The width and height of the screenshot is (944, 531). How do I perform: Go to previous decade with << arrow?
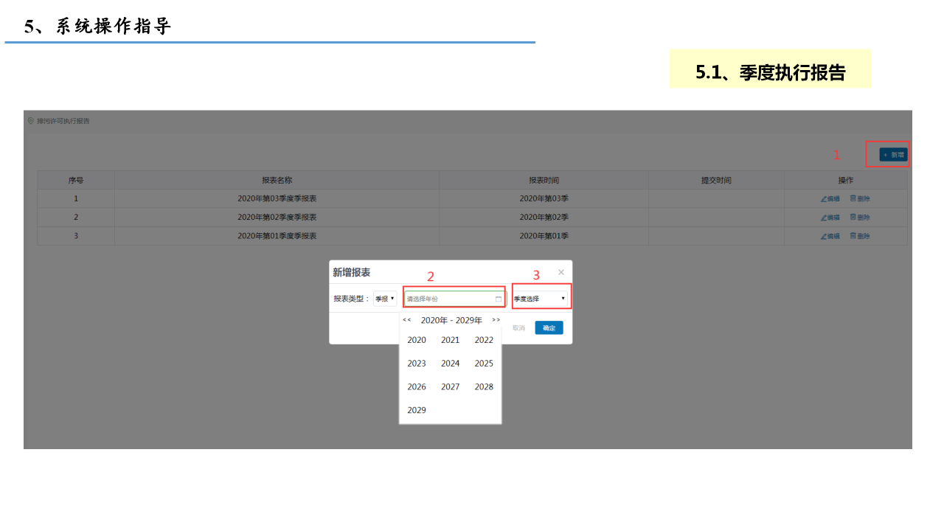(x=407, y=320)
